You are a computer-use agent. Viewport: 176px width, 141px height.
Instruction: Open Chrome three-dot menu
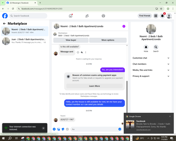pos(173,9)
